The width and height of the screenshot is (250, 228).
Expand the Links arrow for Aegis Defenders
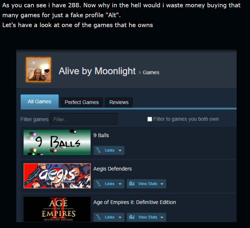[x=120, y=184]
